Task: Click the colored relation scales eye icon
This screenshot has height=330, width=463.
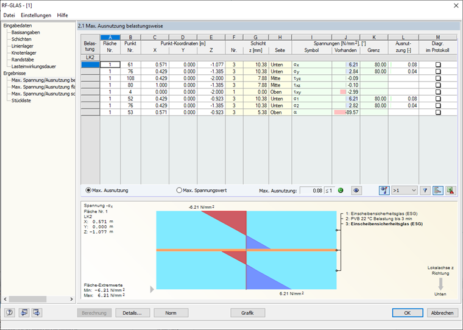Action: pos(384,191)
